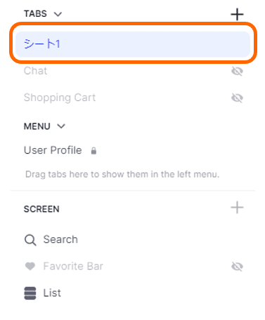Click the Search magnifier icon
The height and width of the screenshot is (320, 265).
click(30, 240)
